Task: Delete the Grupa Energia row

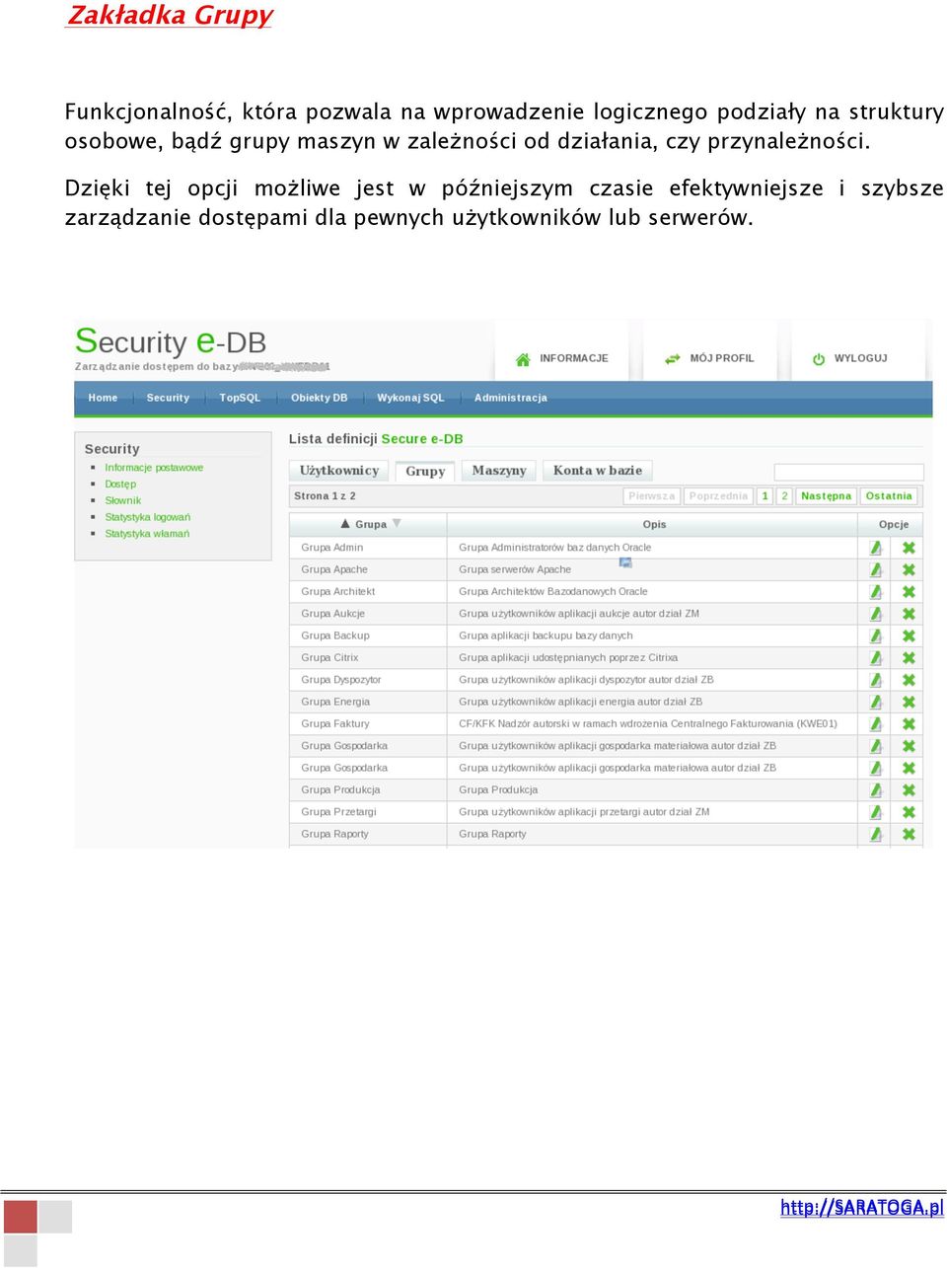Action: click(x=909, y=703)
